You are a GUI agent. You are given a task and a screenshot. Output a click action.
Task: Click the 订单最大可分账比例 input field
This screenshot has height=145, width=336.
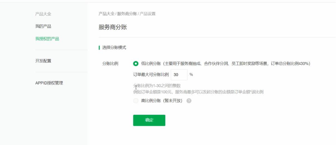click(179, 75)
